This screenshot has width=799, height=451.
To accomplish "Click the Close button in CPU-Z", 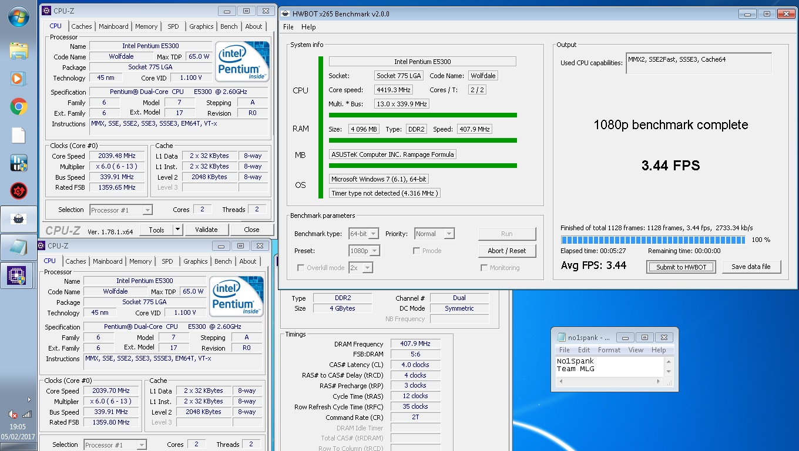I will tap(251, 230).
